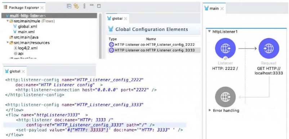
Task: Click the httpListener1 flow name
Action: coord(225,32)
